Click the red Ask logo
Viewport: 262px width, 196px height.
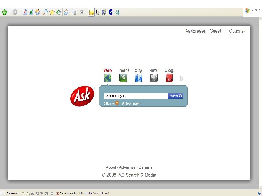tap(82, 96)
